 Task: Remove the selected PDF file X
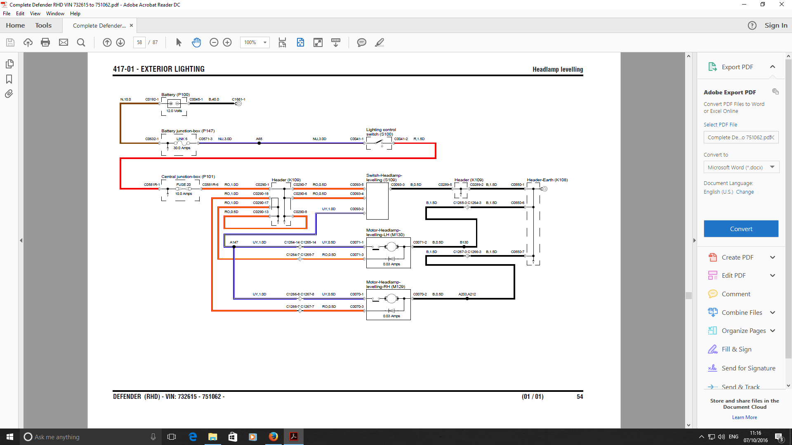[x=772, y=138]
